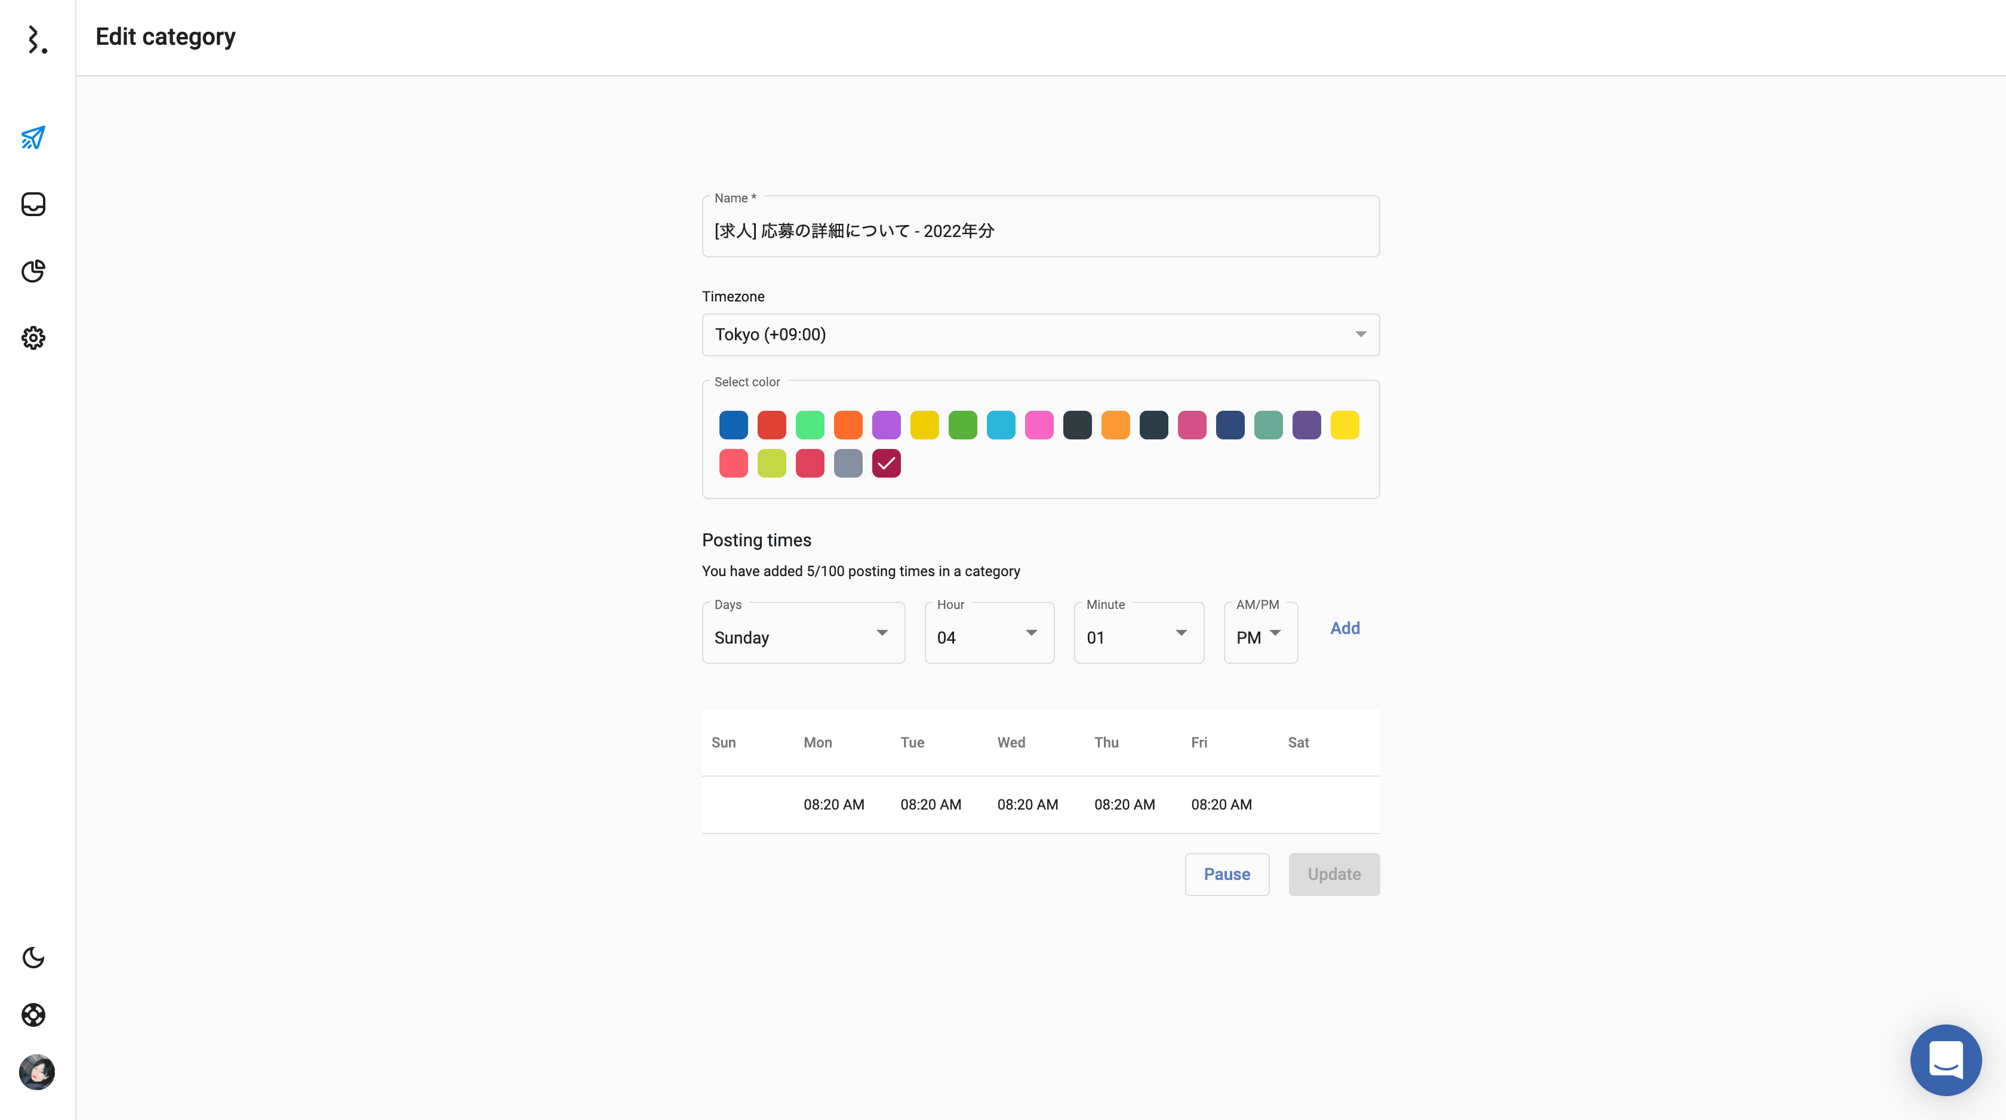Click the Tuesday 08:20 AM posting time

(x=931, y=805)
